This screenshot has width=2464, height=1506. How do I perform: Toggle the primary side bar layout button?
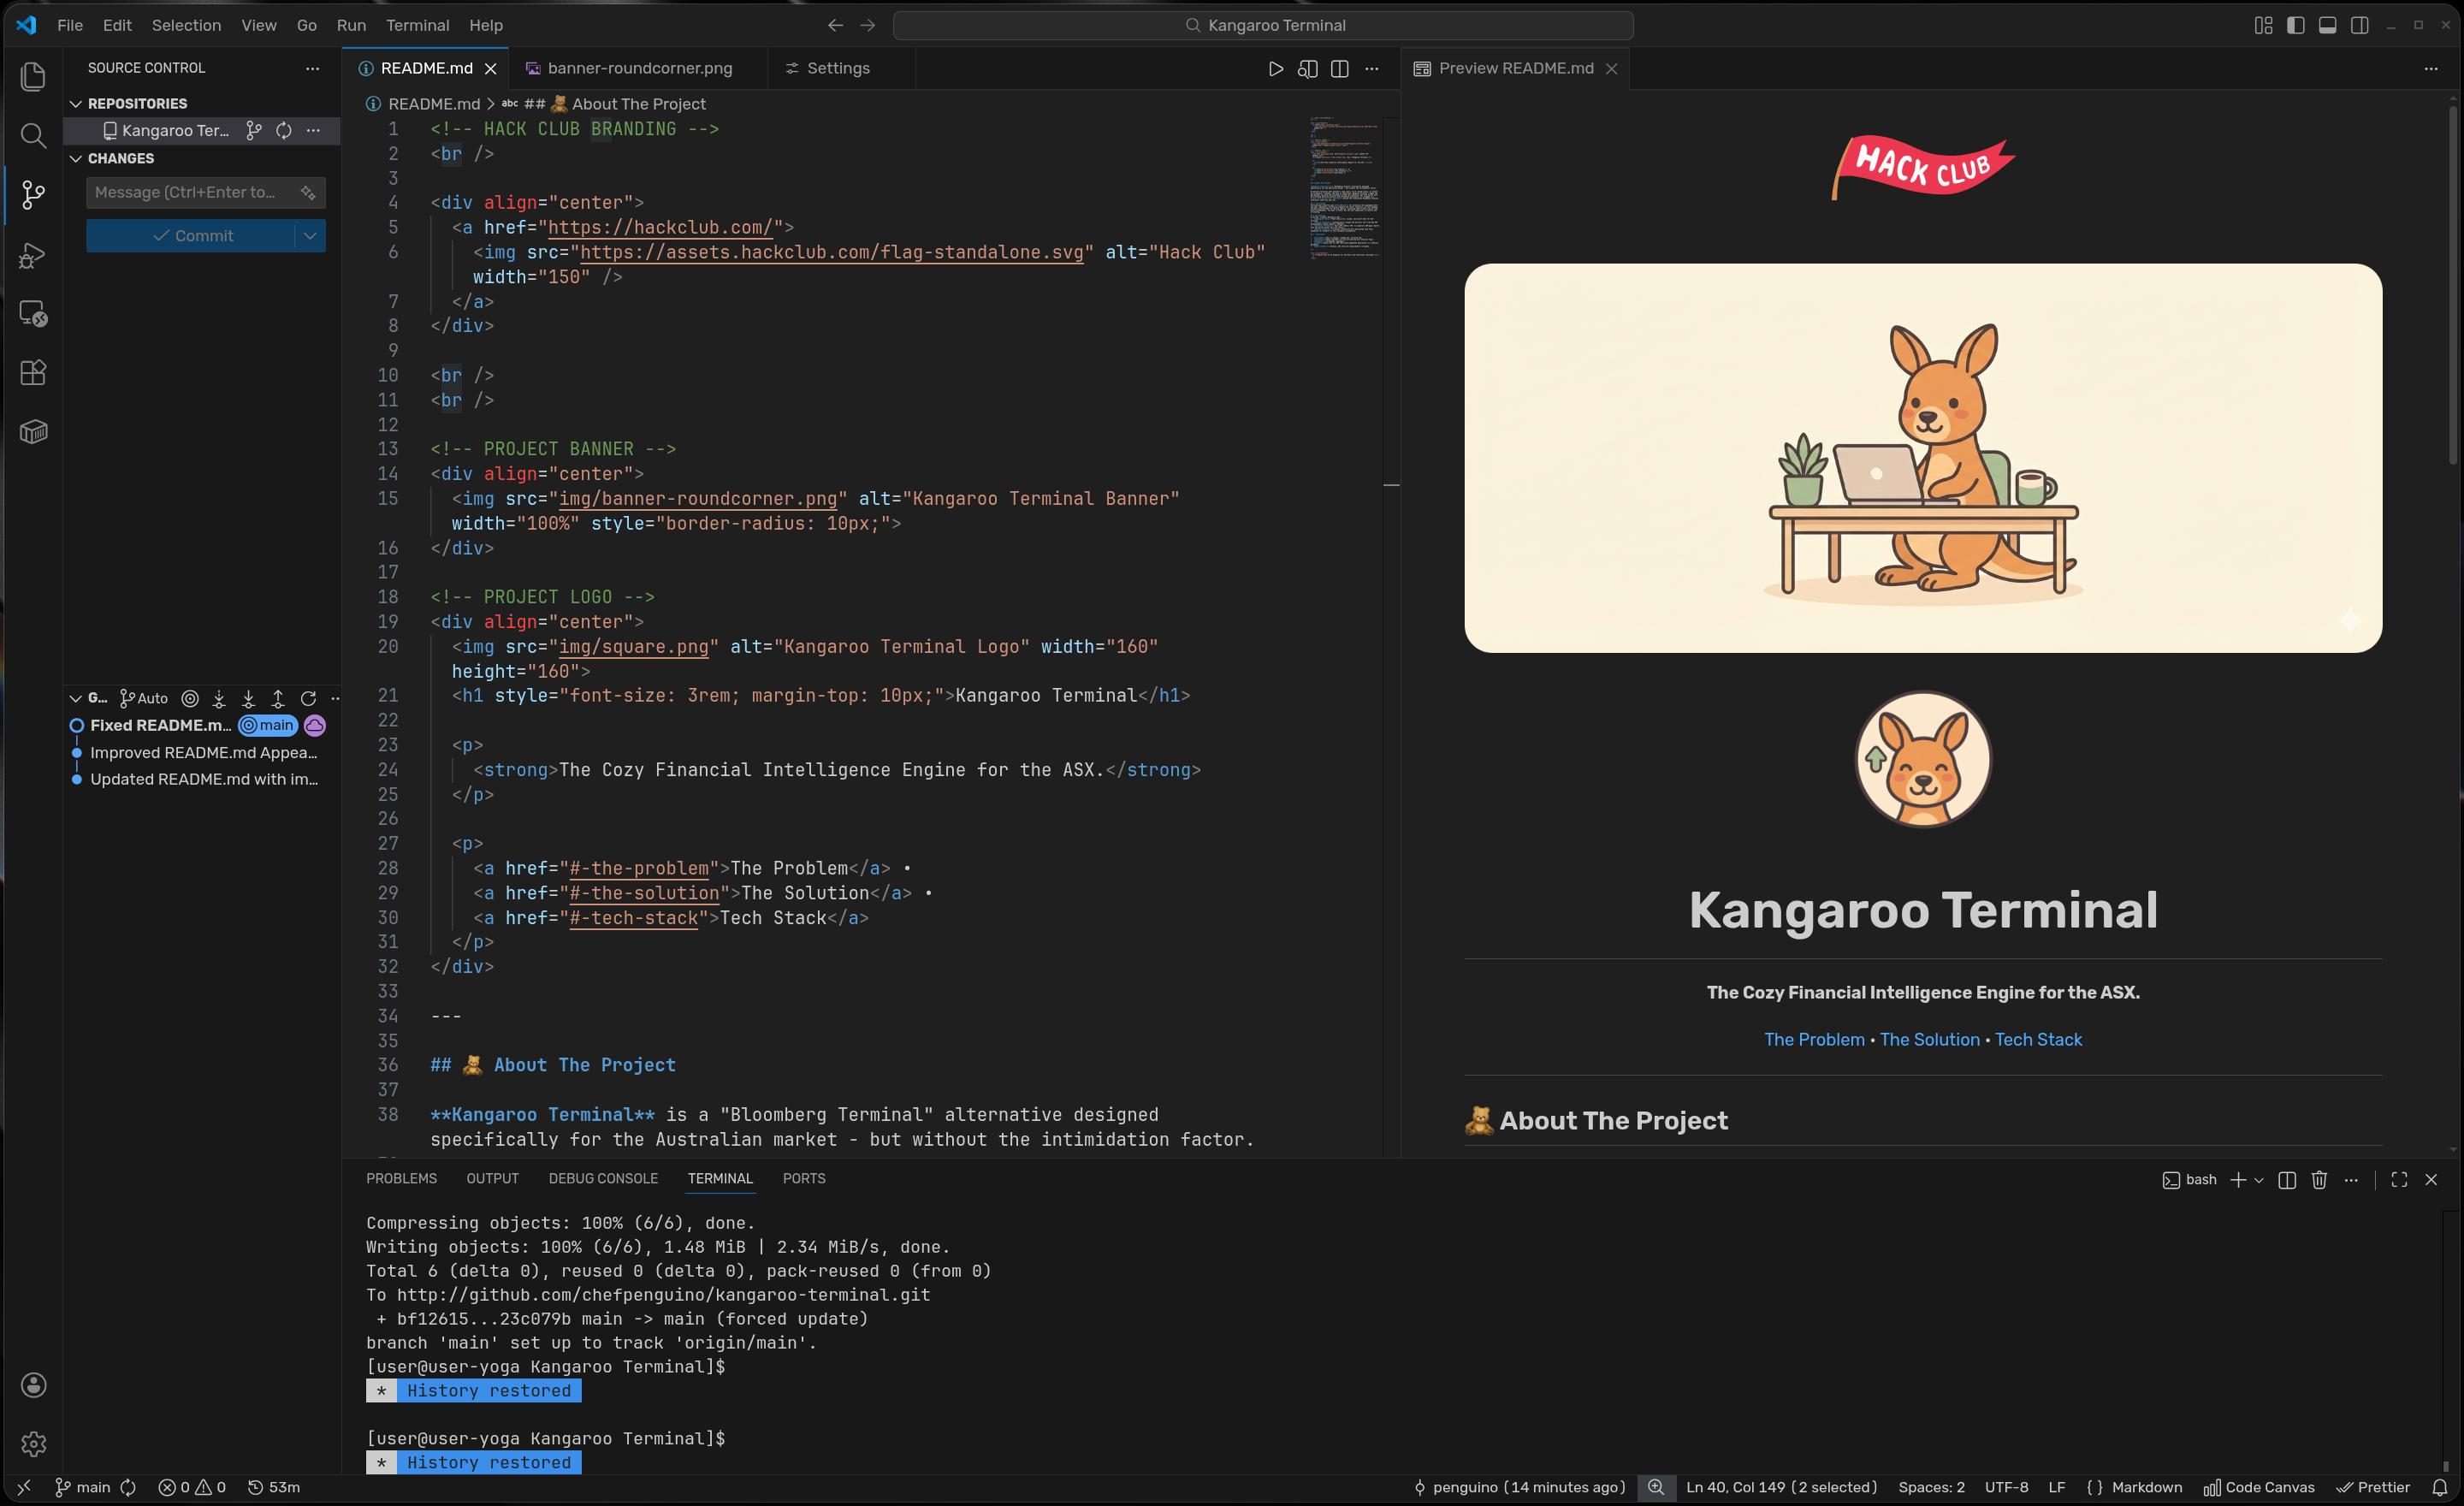click(2295, 25)
